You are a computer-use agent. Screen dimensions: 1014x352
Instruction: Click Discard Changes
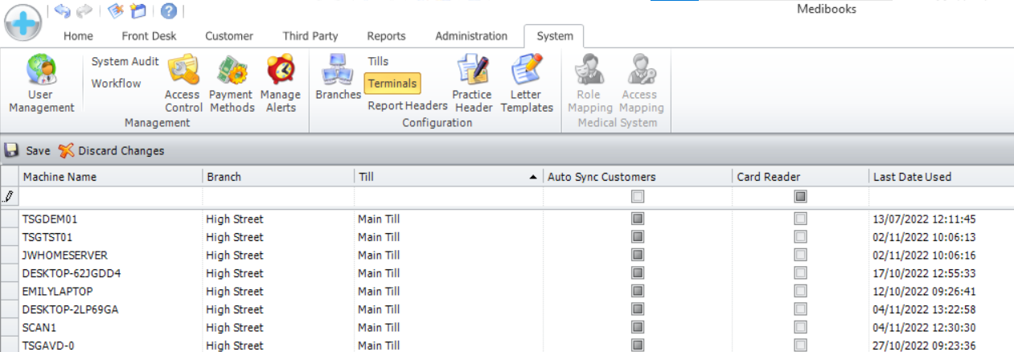point(112,150)
